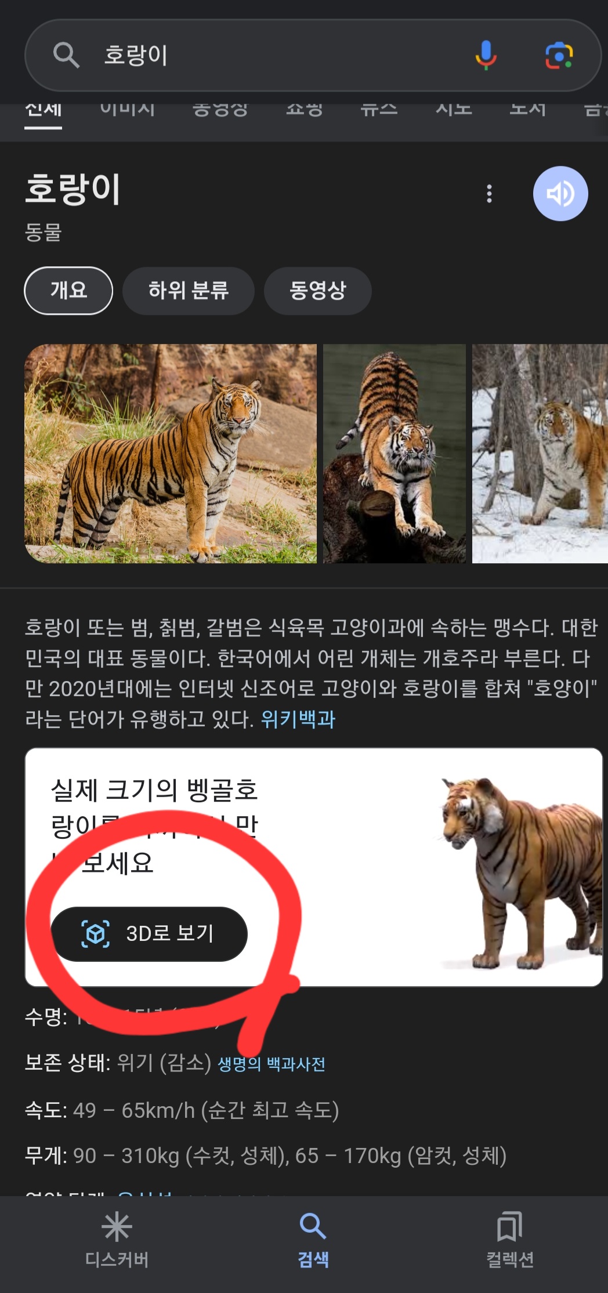Switch to 하위 분류 chip

(189, 291)
